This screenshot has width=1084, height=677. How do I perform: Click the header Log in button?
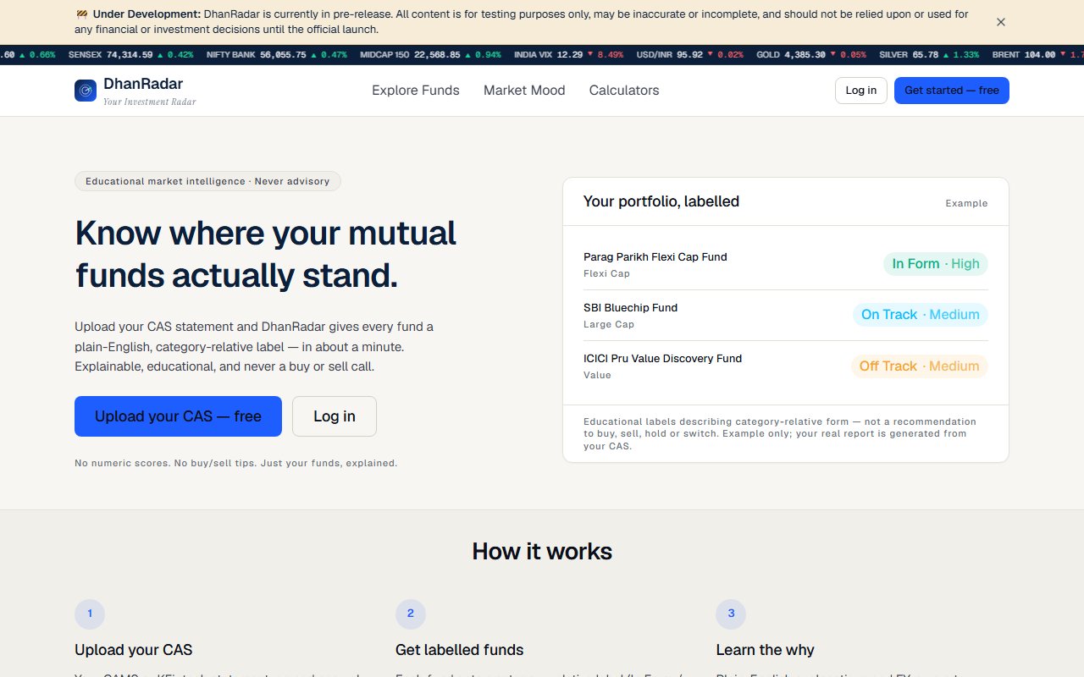point(861,91)
